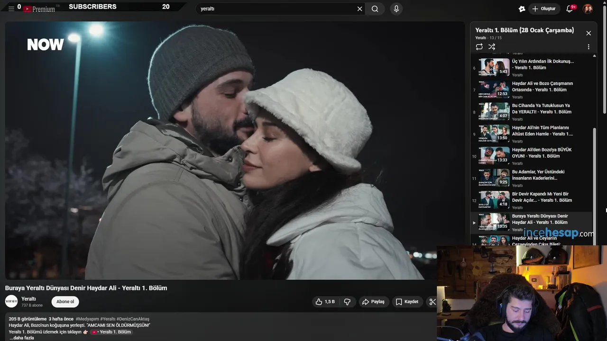Open Haydar Ali ve Bozo Çatışmanın Ortasında
Screen dimensions: 607x341
(x=531, y=90)
